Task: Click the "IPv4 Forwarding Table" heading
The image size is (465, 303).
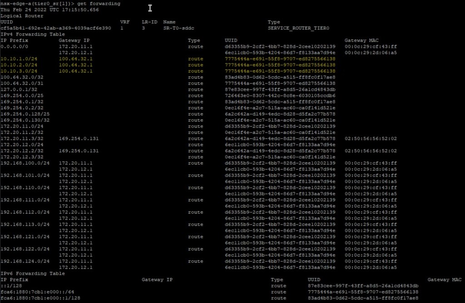Action: (33, 34)
